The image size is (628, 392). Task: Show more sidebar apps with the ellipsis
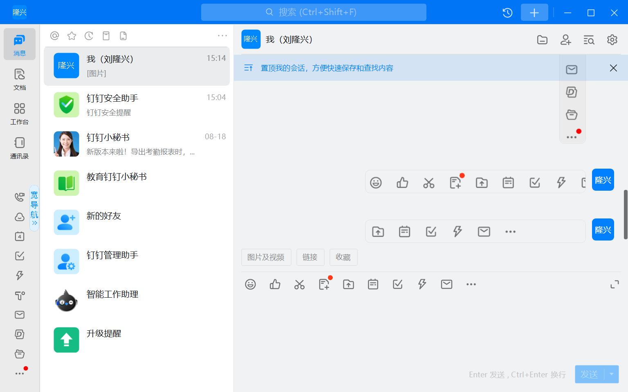pyautogui.click(x=20, y=374)
